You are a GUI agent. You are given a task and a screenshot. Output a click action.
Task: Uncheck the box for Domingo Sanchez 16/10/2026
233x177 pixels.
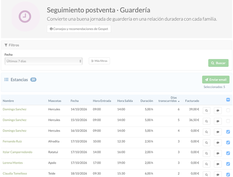(228, 132)
